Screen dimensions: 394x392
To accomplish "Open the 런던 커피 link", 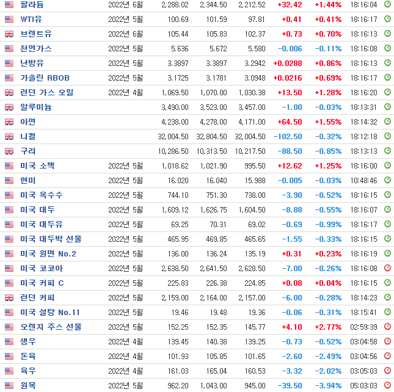I will point(37,297).
